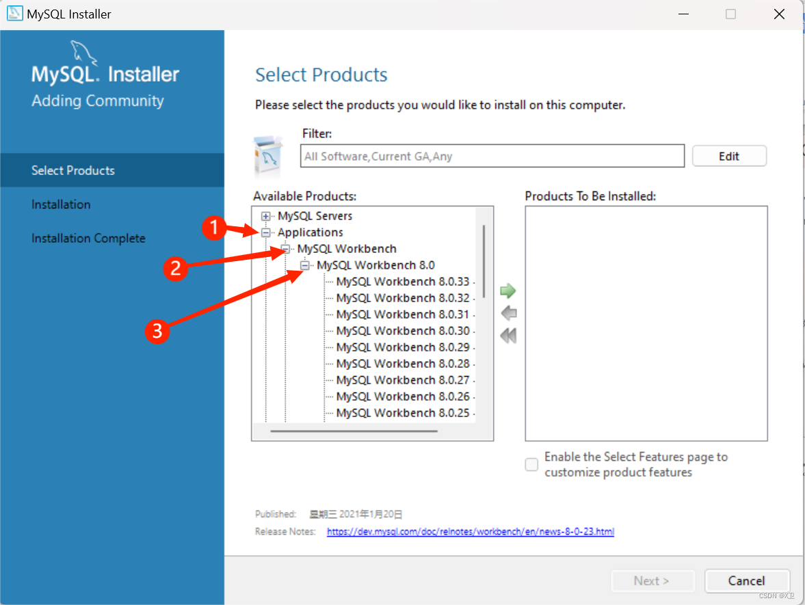Remove a product using left arrow icon
Viewport: 805px width, 605px height.
[x=507, y=312]
